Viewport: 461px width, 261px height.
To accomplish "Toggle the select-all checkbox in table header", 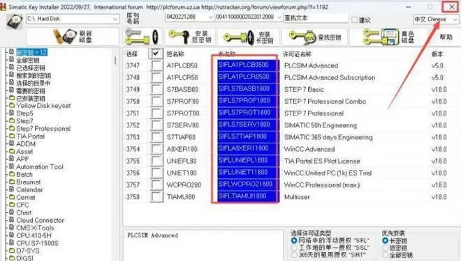I will [x=156, y=54].
